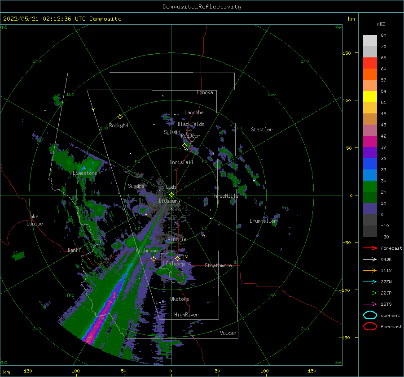
Task: Click the RockyMH label
Action: pos(119,126)
